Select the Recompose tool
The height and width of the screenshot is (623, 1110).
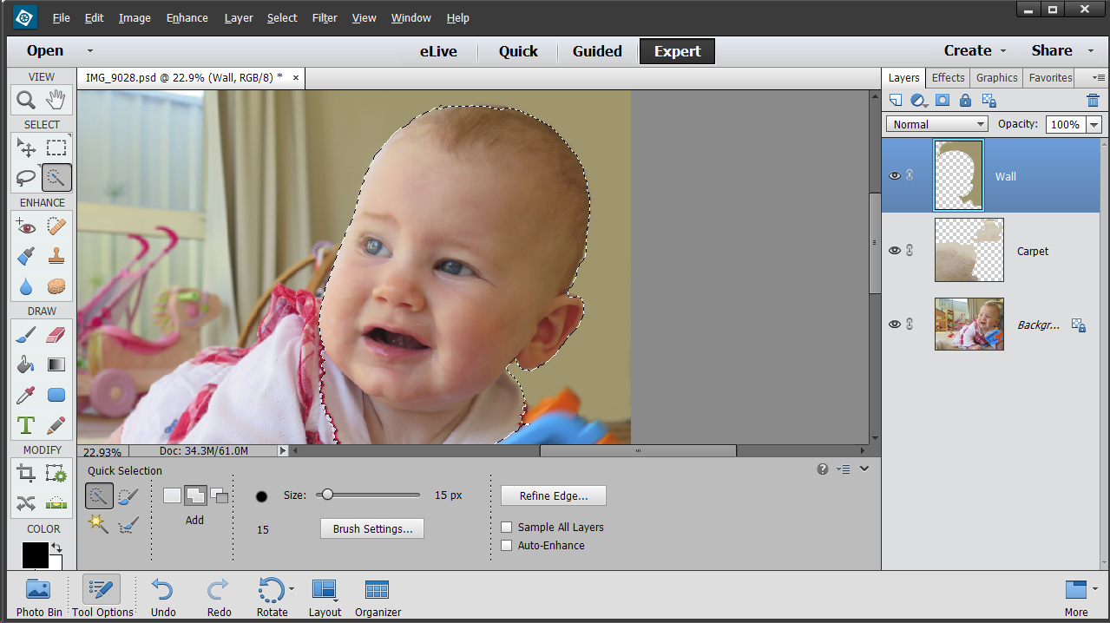click(56, 474)
